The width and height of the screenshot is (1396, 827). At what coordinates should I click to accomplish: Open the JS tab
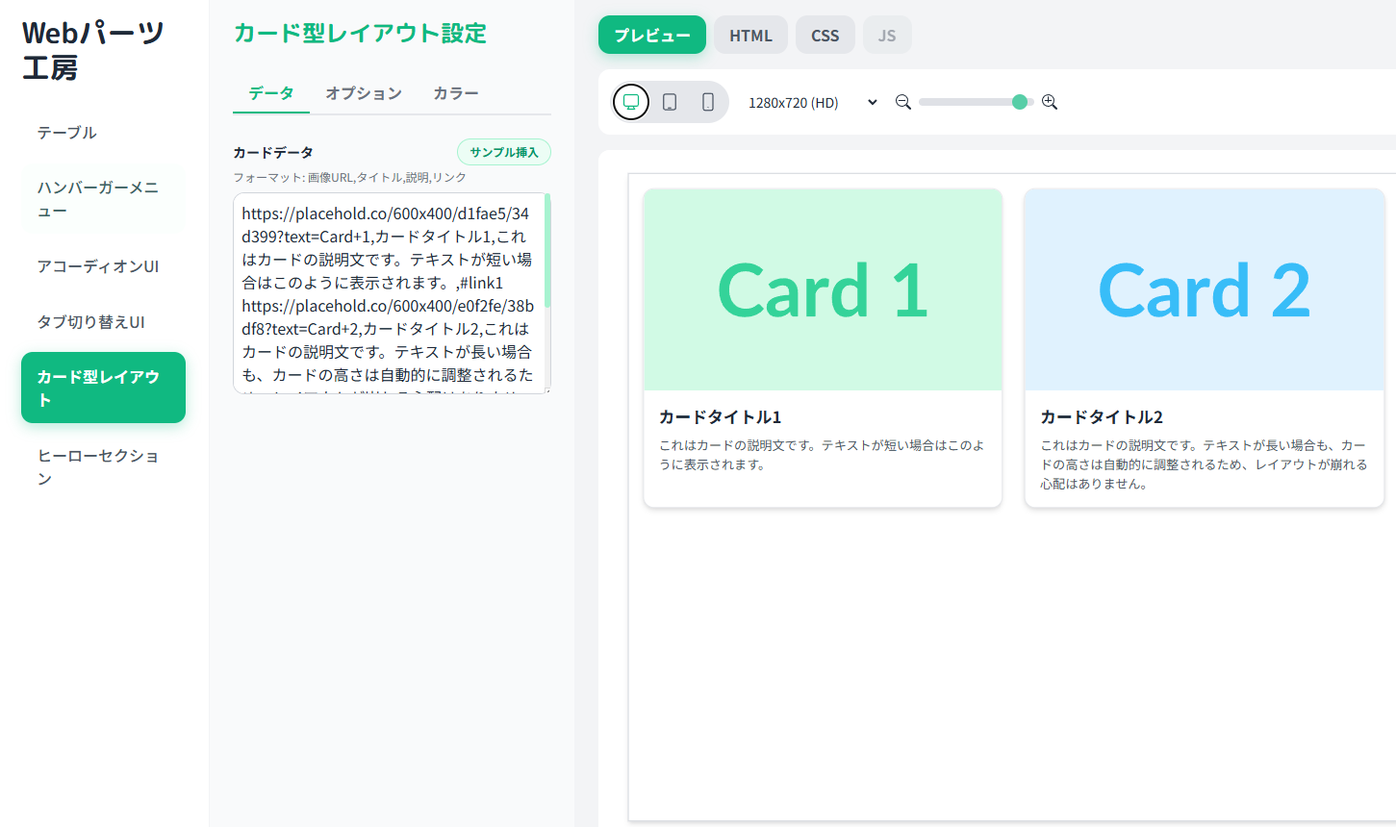(887, 36)
